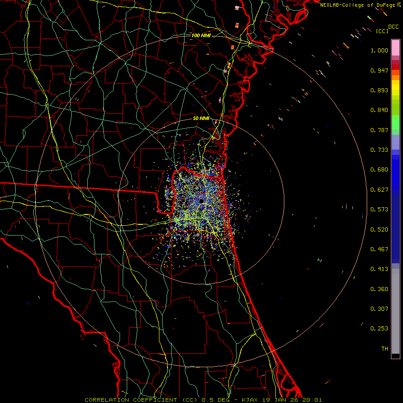The image size is (403, 403).
Task: Click the 0.627 scale value
Action: click(x=379, y=190)
